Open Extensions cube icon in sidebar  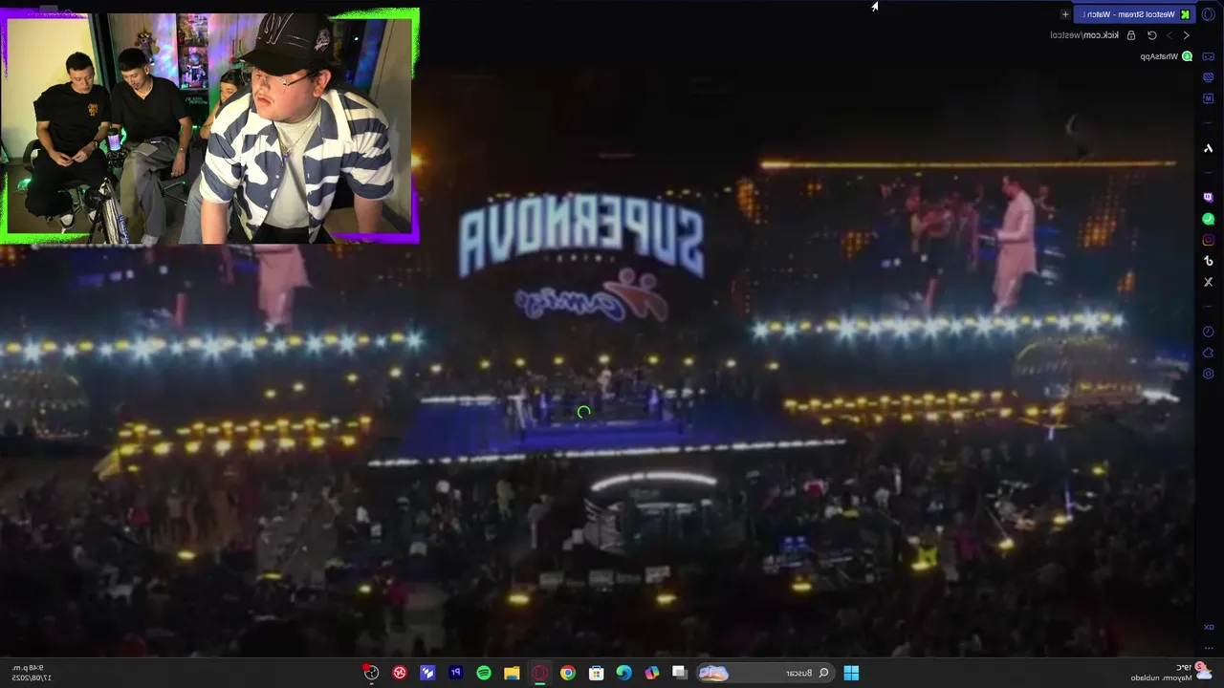1208,353
